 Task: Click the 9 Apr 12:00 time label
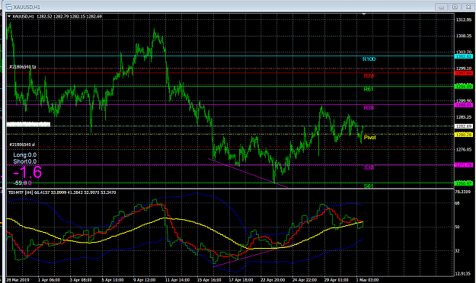pyautogui.click(x=144, y=280)
